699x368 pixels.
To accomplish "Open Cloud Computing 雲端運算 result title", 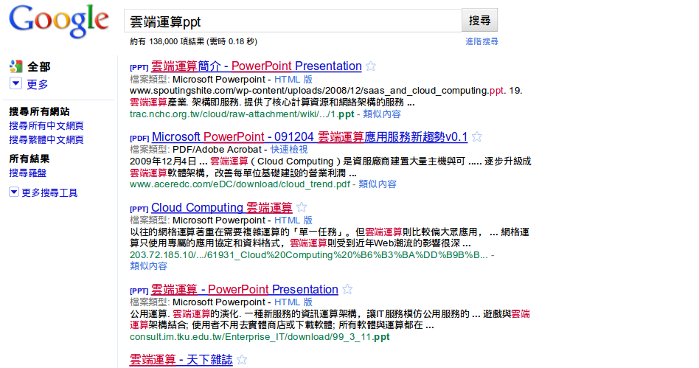I will [x=221, y=207].
